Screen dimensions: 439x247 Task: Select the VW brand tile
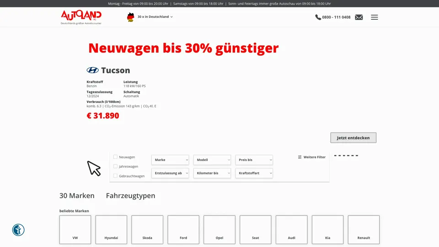pos(75,230)
